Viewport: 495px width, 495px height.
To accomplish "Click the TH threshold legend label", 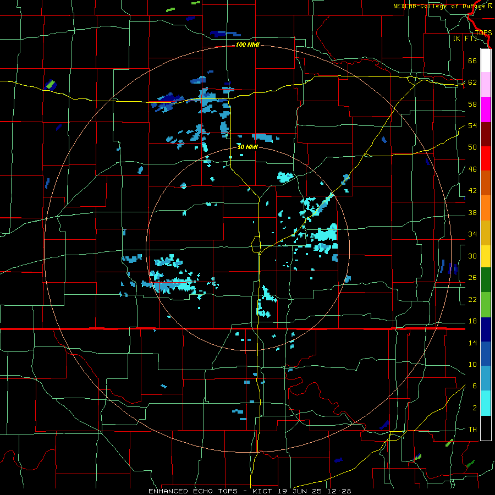I will (x=472, y=430).
